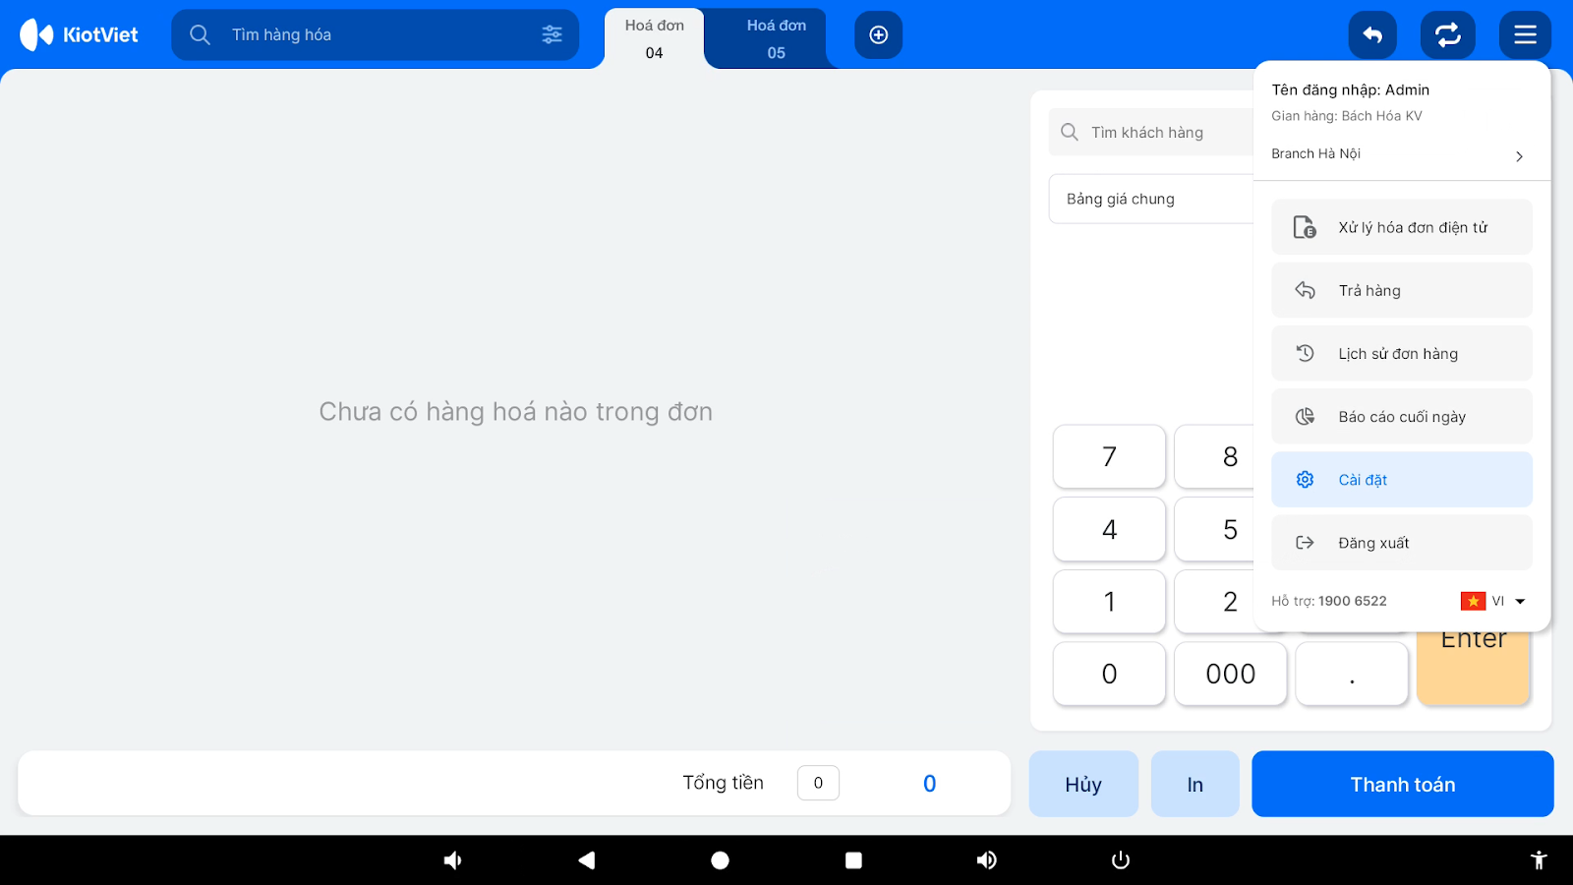The height and width of the screenshot is (885, 1573).
Task: Add a new invoice tab
Action: click(879, 35)
